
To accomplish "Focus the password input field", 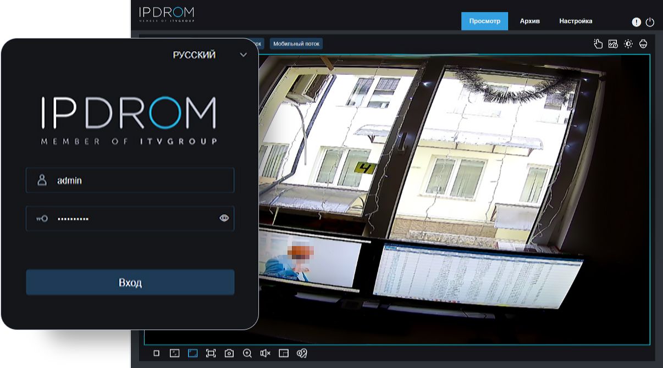I will [x=130, y=218].
